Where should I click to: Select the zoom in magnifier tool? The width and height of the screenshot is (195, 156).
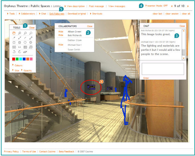tap(20, 33)
